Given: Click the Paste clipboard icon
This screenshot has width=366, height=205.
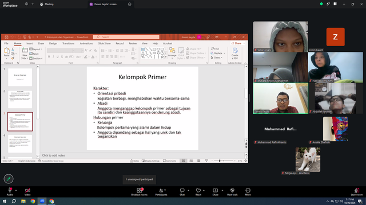Looking at the screenshot, I should click(x=6, y=51).
